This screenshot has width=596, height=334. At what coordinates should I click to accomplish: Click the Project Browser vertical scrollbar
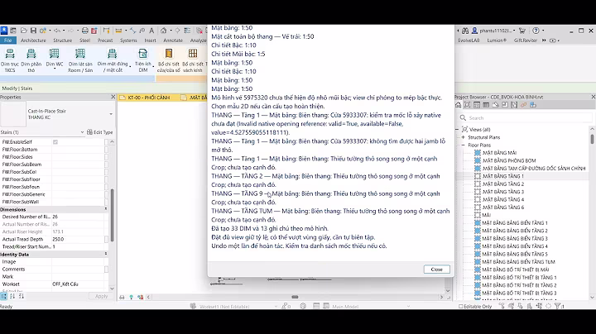click(592, 138)
